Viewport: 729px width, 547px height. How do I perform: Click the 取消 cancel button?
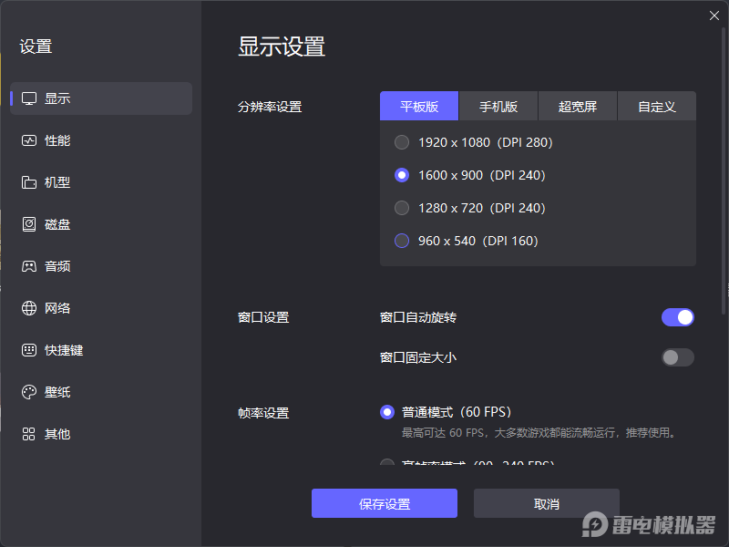click(547, 503)
